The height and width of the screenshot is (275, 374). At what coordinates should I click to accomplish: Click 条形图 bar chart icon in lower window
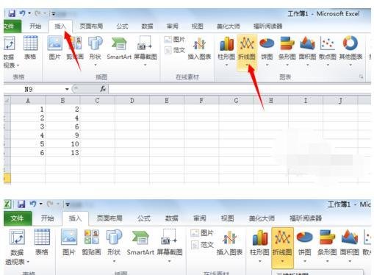click(327, 238)
